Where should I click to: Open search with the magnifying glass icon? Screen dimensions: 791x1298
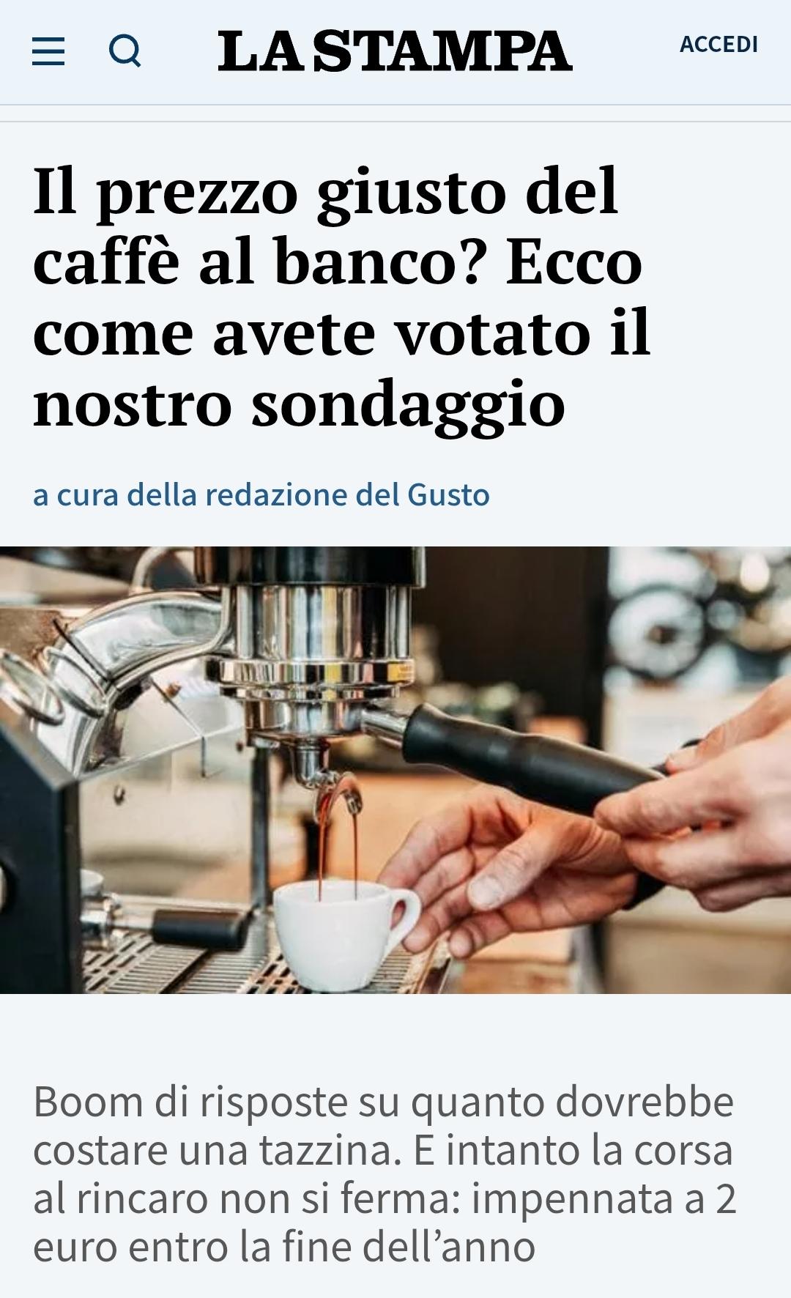pyautogui.click(x=125, y=51)
